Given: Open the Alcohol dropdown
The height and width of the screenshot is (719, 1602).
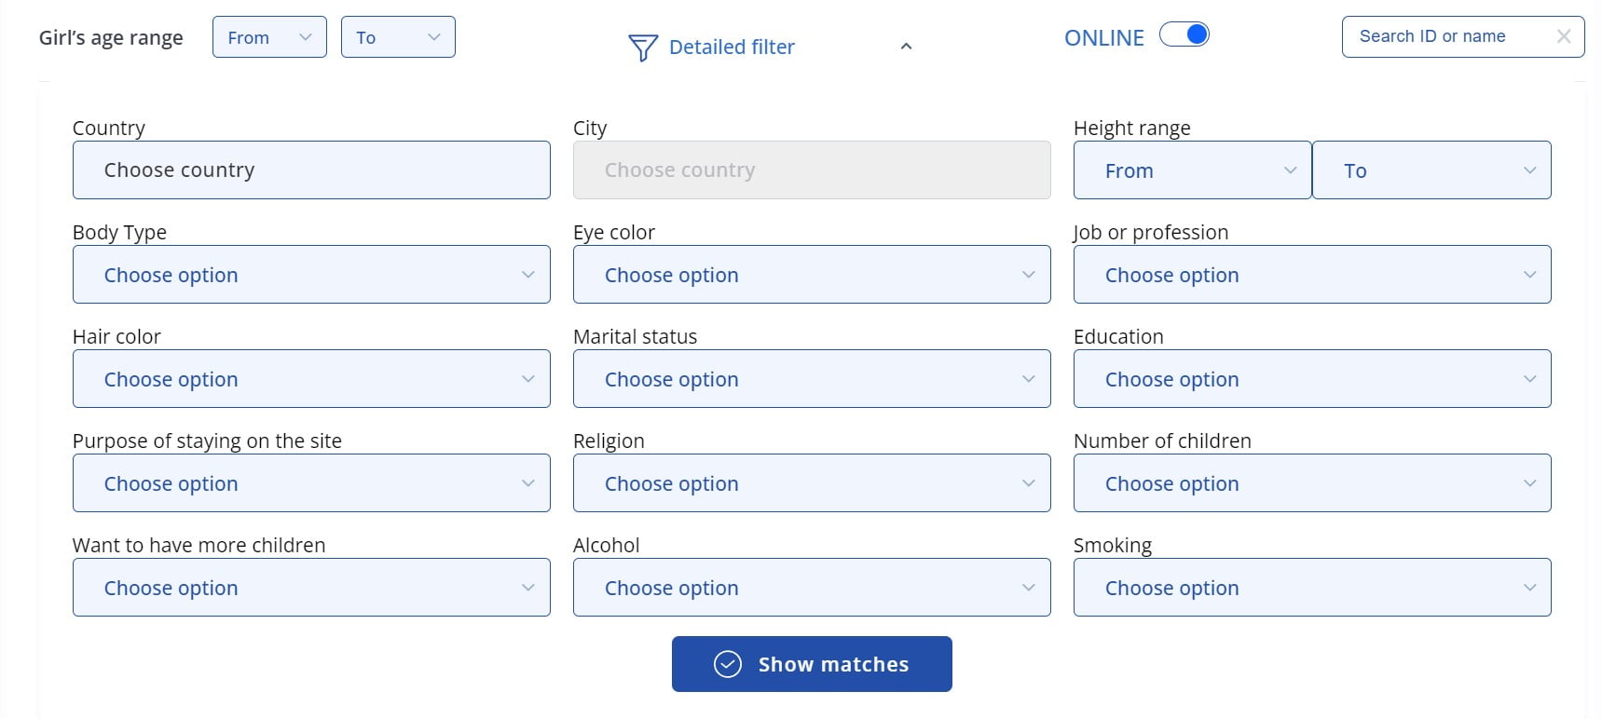Looking at the screenshot, I should tap(811, 588).
